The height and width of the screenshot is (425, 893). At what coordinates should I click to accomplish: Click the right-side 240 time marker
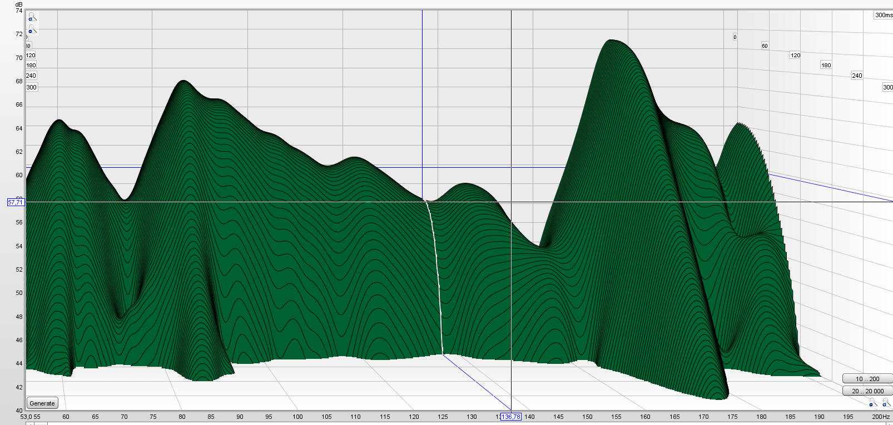point(857,76)
